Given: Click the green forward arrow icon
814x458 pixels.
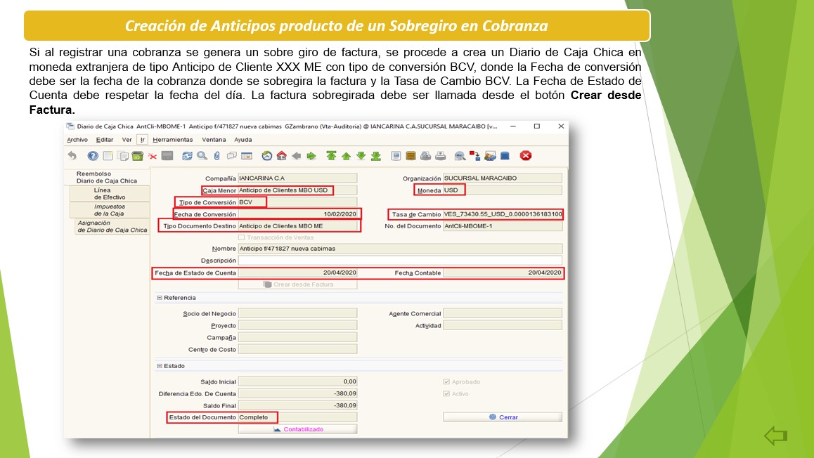Looking at the screenshot, I should pyautogui.click(x=311, y=156).
